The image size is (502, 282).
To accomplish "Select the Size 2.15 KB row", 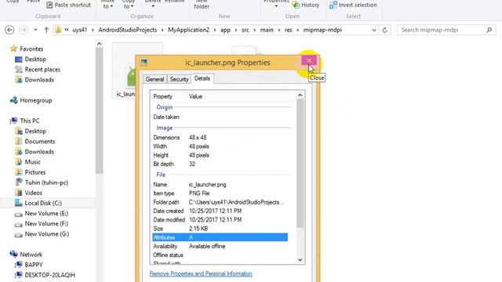I will point(220,229).
